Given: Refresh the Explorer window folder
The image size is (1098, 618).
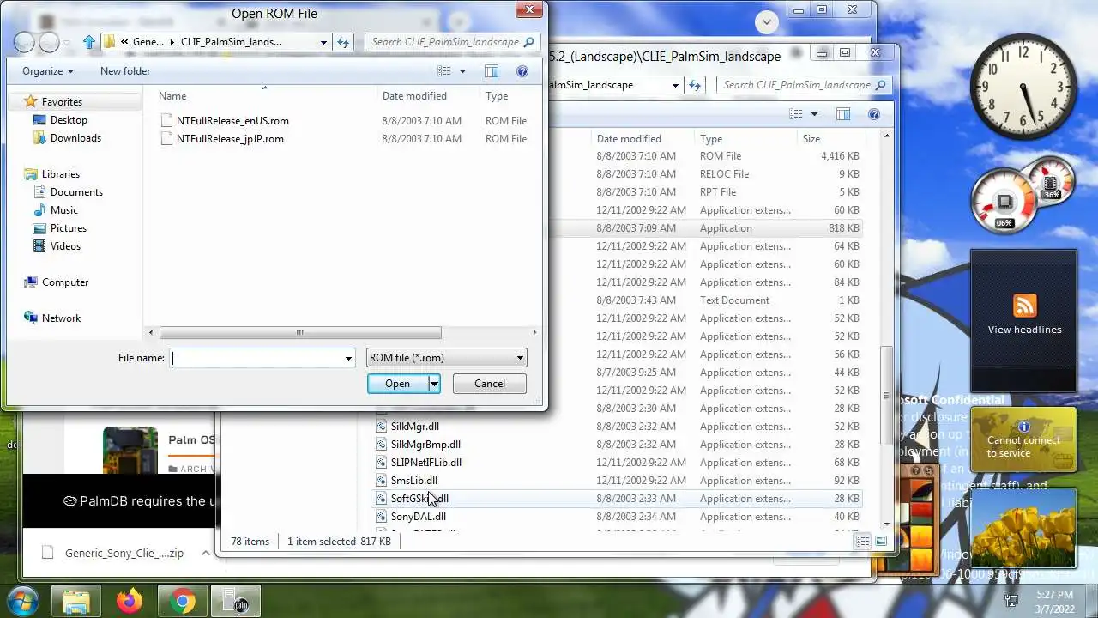Looking at the screenshot, I should pos(695,85).
